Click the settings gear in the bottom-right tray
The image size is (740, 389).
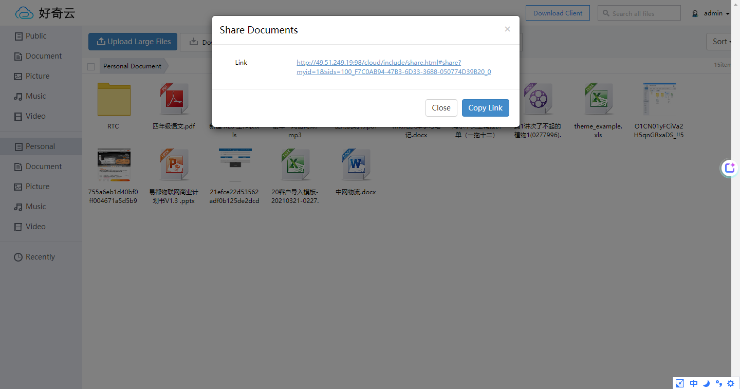[x=731, y=383]
